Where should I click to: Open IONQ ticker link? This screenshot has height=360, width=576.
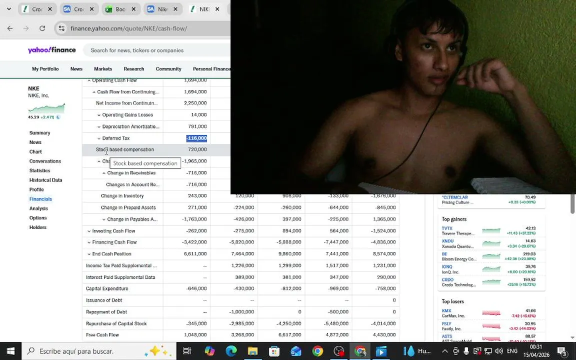447,266
